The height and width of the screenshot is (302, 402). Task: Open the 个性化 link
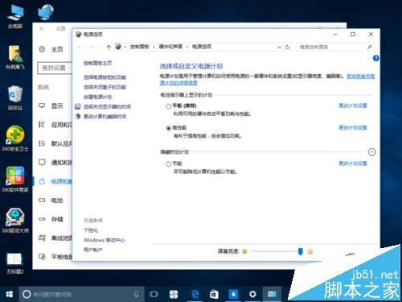[x=91, y=230]
